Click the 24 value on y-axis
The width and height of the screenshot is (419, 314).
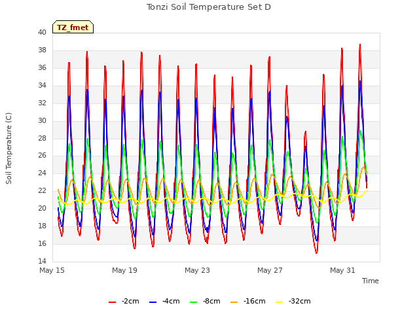tap(42, 173)
